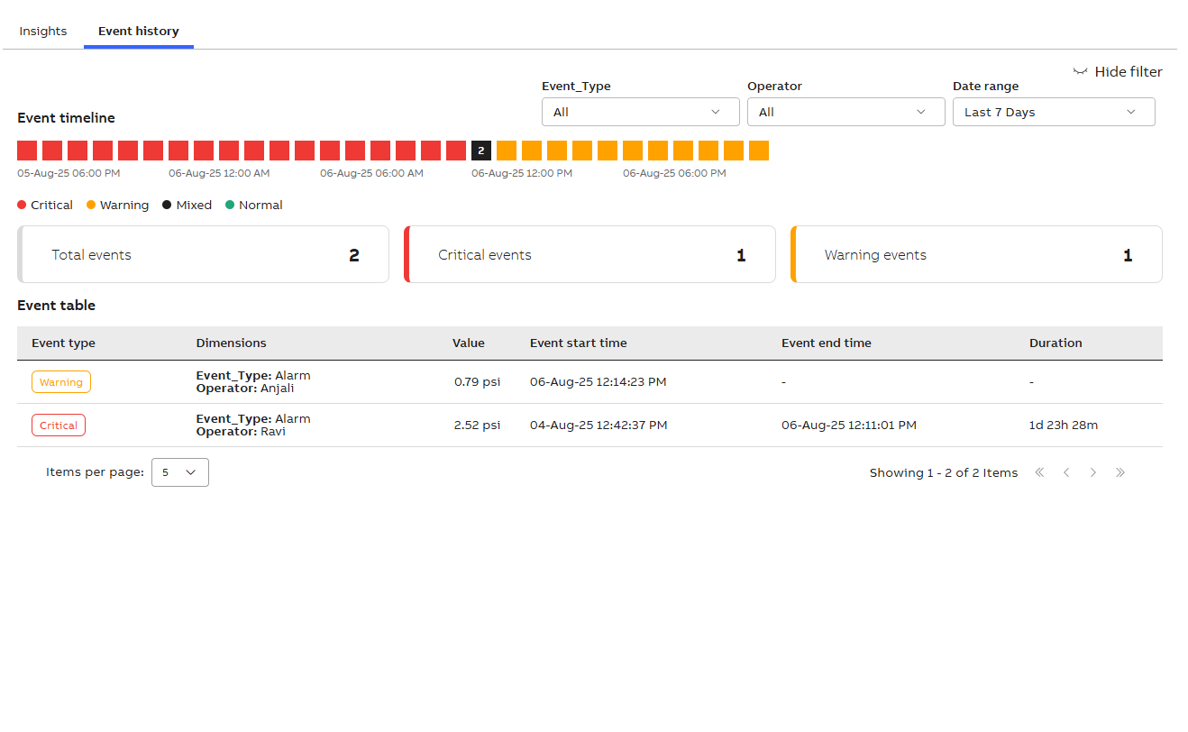
Task: Toggle the Mixed legend item
Action: pyautogui.click(x=187, y=206)
